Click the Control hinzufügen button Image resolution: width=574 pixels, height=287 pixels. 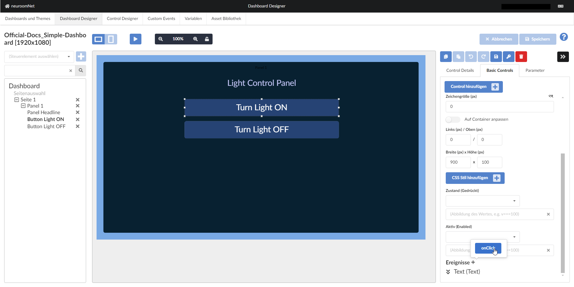(x=473, y=87)
